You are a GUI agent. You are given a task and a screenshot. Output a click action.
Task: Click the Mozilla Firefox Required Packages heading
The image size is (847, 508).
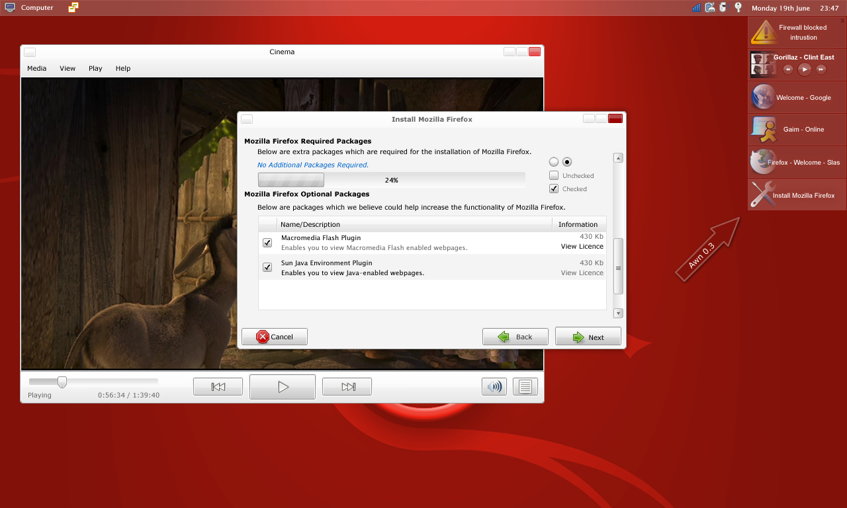coord(308,141)
